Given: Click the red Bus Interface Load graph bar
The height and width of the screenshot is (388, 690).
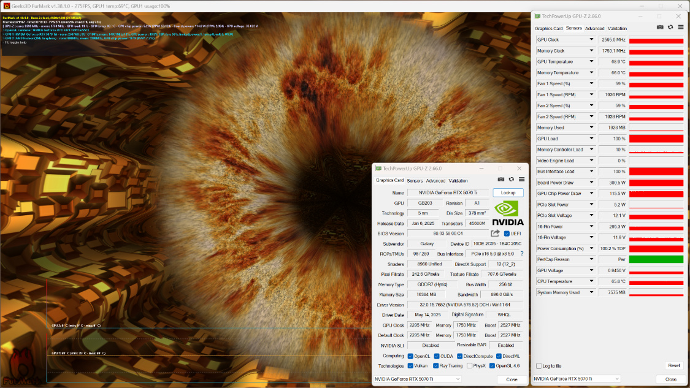Looking at the screenshot, I should point(656,172).
